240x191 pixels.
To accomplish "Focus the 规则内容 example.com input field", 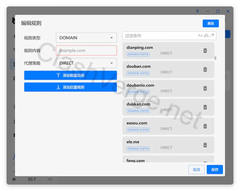I will point(86,51).
